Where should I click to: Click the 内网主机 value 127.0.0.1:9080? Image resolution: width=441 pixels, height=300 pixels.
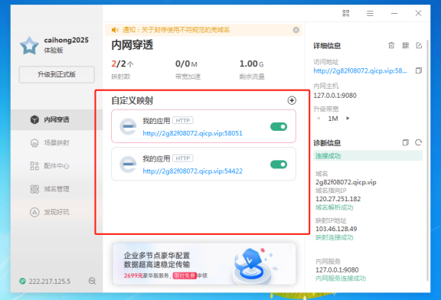(335, 96)
